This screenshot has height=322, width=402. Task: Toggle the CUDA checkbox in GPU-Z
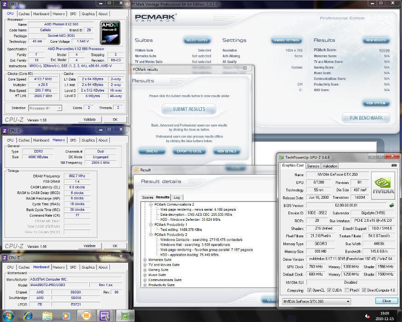(329, 290)
